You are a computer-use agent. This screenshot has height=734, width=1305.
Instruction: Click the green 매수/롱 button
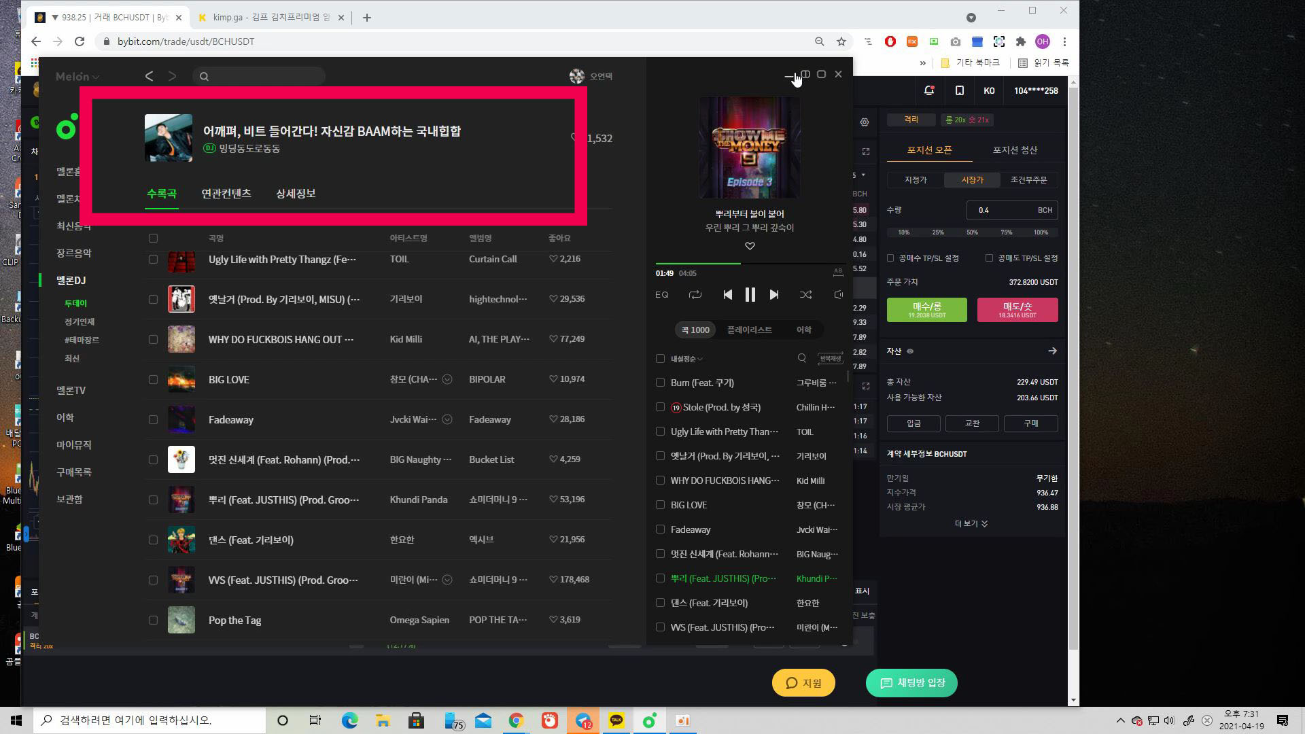pos(926,310)
